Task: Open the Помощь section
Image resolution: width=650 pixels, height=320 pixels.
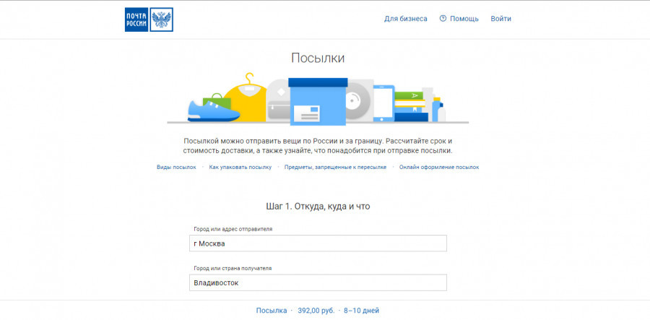Action: coord(464,19)
